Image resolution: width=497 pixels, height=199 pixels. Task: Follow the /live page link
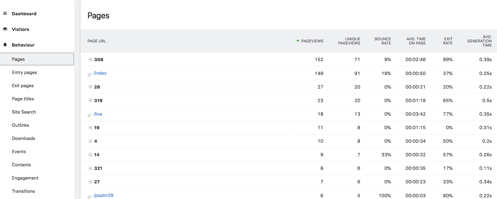[x=98, y=114]
